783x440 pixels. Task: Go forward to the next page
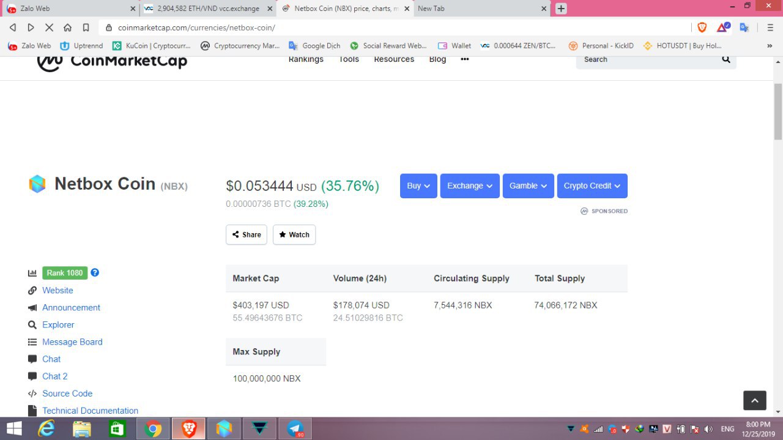[x=31, y=28]
